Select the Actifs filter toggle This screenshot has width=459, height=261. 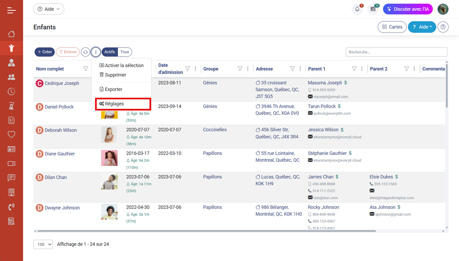pyautogui.click(x=110, y=52)
